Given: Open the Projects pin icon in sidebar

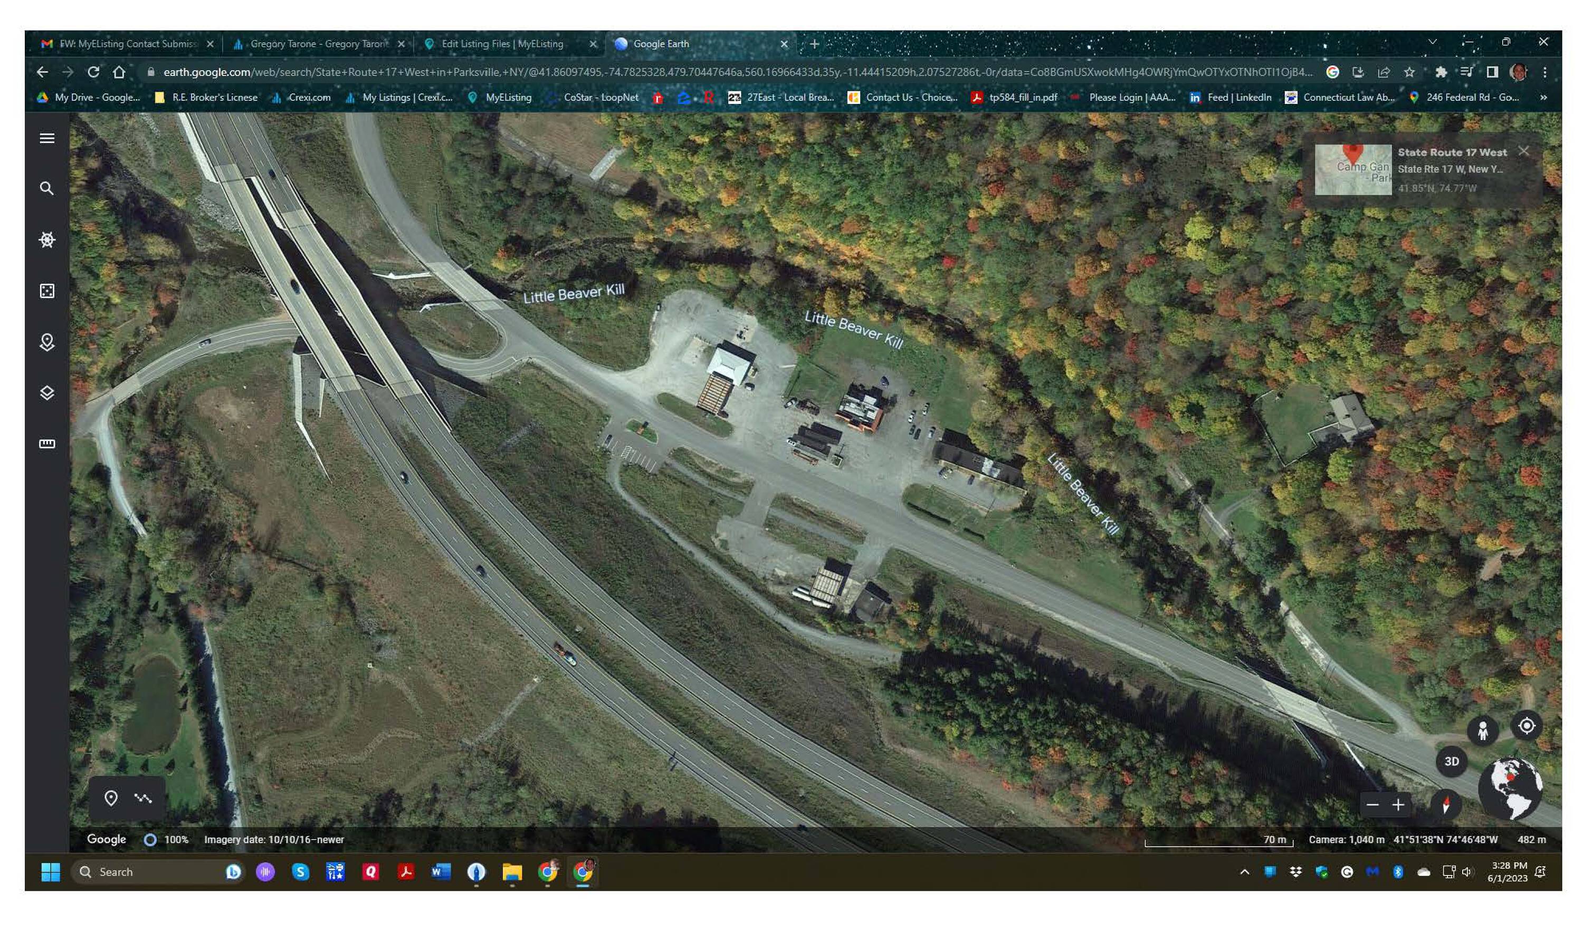Looking at the screenshot, I should click(47, 342).
